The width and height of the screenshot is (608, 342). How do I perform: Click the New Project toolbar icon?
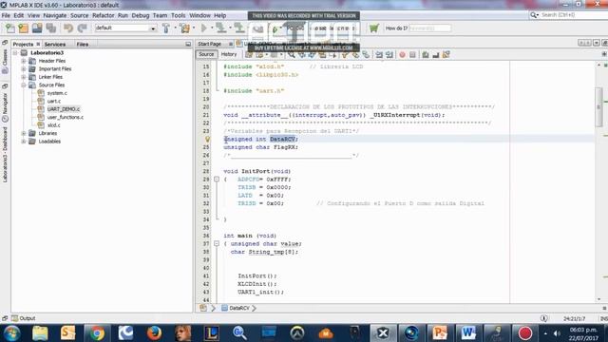point(23,28)
